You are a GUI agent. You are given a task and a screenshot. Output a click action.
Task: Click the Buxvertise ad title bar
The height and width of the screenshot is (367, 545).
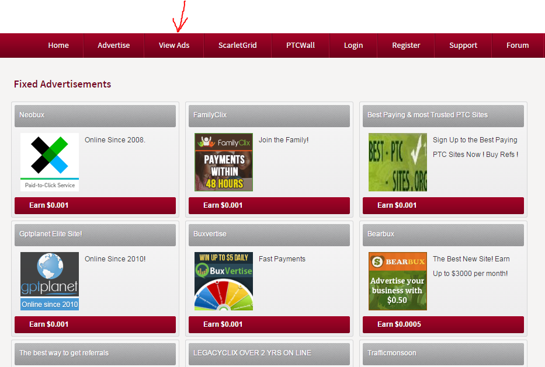tap(269, 234)
